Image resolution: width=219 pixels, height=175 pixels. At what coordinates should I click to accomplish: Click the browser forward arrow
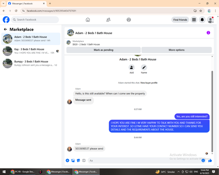click(x=10, y=11)
